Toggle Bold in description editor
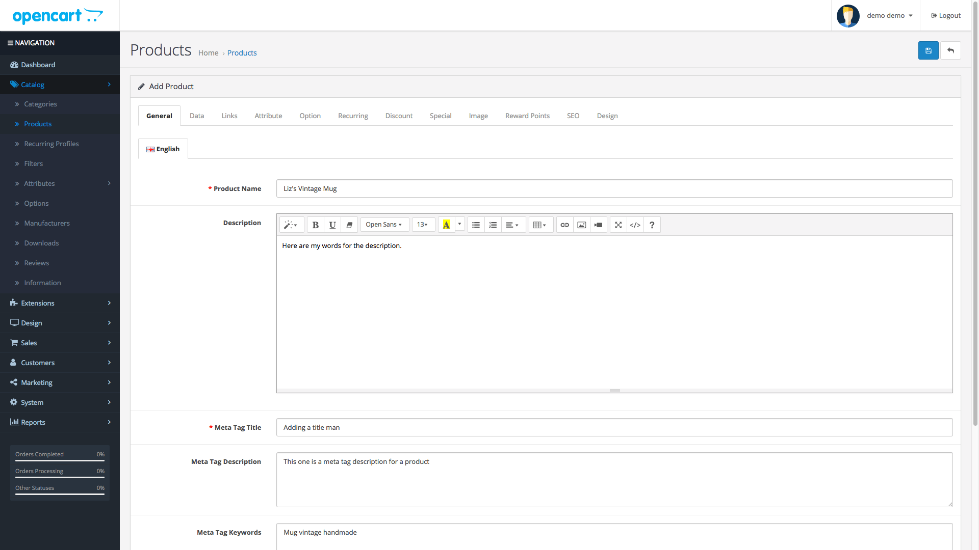 [316, 225]
